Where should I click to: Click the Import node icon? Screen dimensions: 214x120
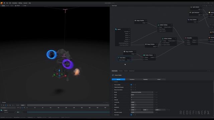pos(116,29)
